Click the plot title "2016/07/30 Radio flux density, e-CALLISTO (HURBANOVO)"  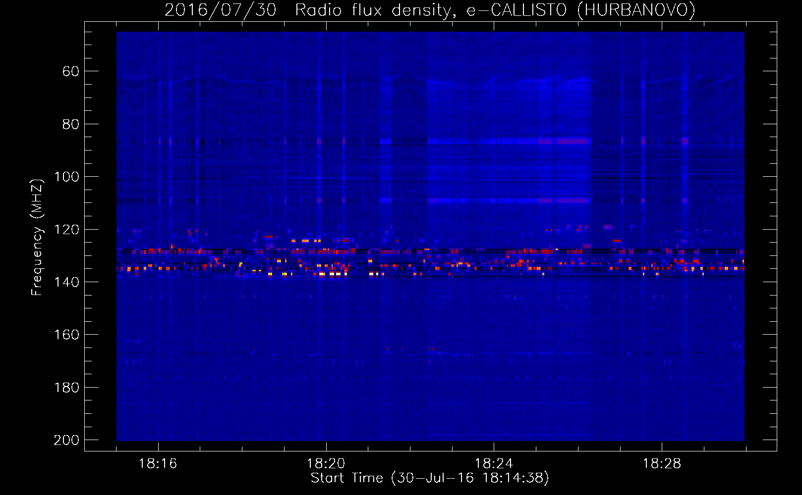[430, 10]
